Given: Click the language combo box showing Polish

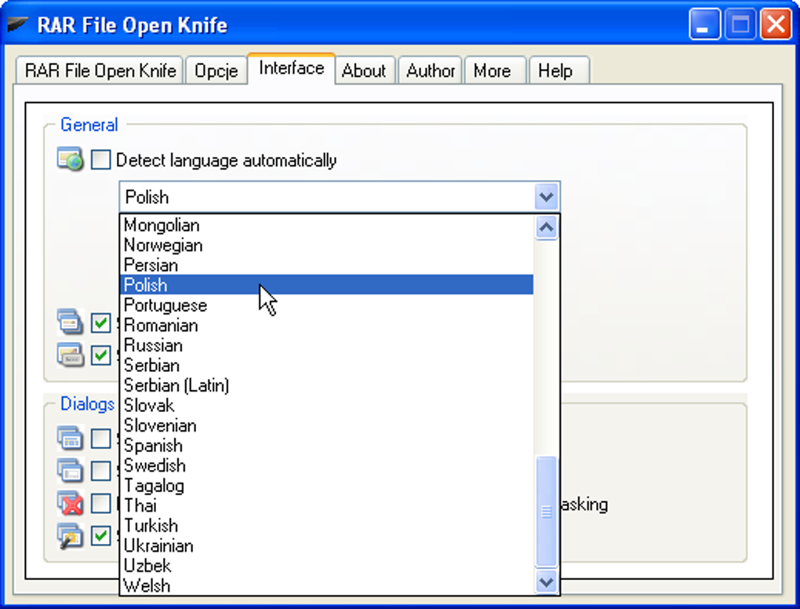Looking at the screenshot, I should click(x=340, y=196).
